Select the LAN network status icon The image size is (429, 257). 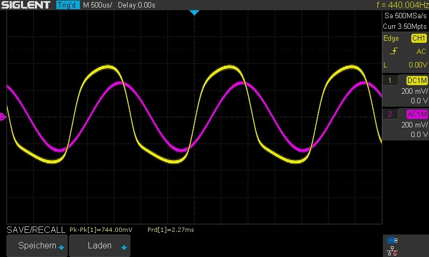click(393, 251)
